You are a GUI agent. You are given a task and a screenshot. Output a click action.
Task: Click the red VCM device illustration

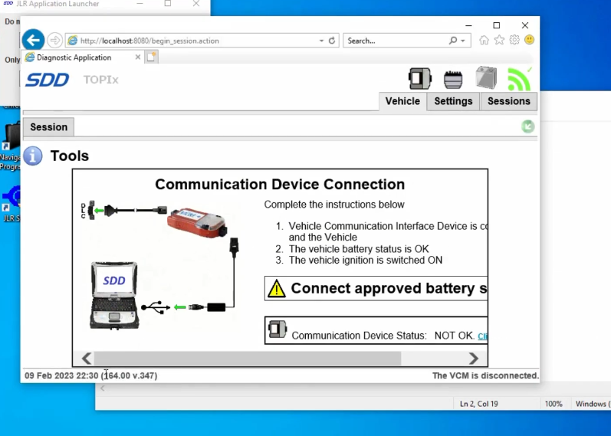[197, 222]
